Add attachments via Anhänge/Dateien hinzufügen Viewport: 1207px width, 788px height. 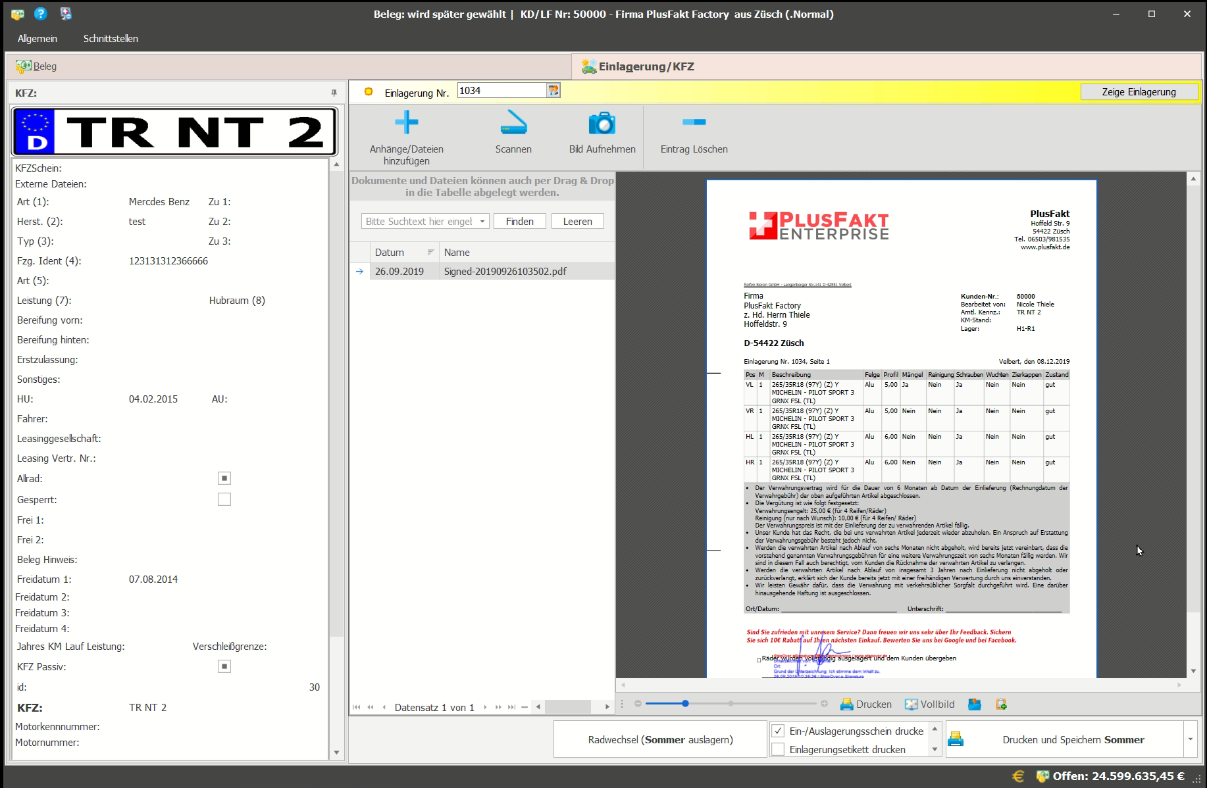coord(407,137)
